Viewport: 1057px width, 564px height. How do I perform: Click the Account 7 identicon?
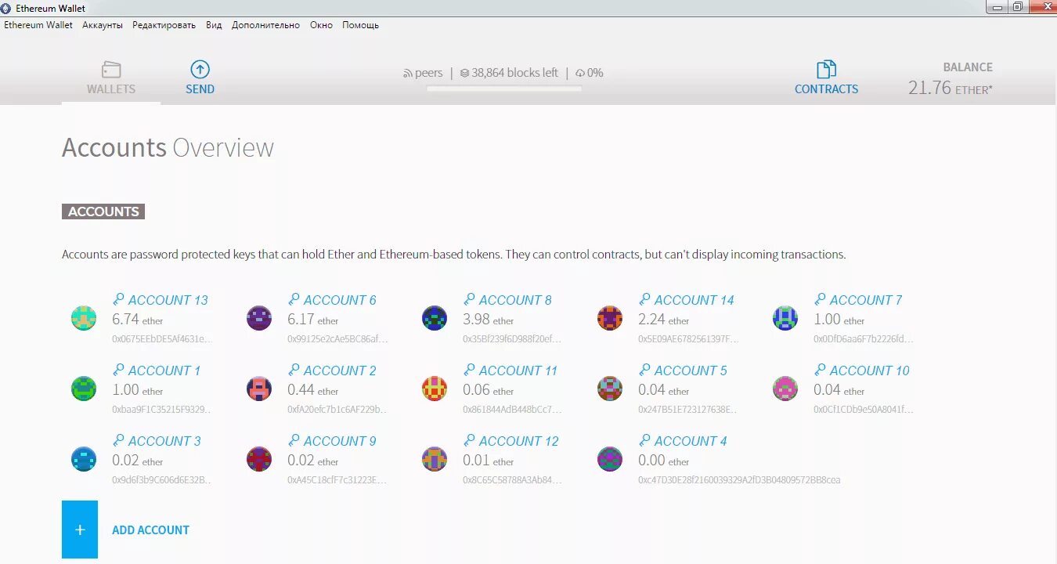point(785,318)
